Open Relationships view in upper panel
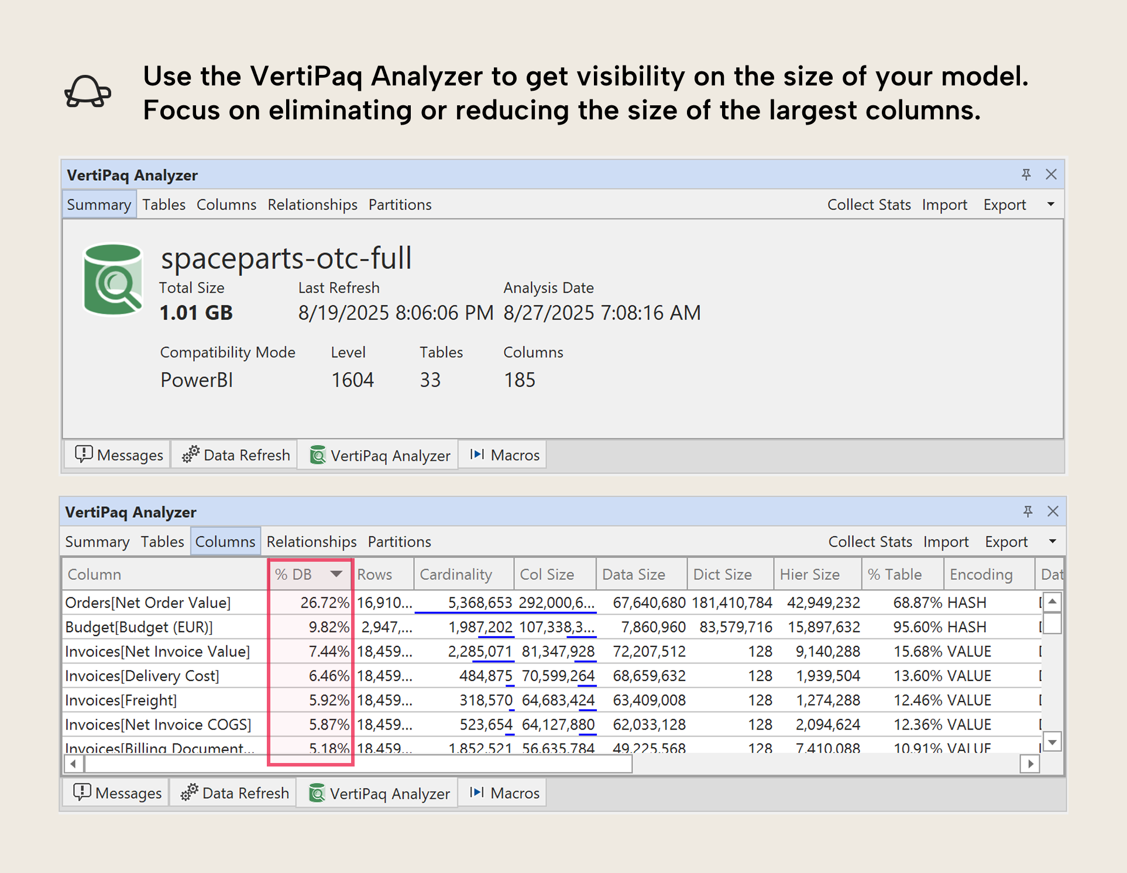The width and height of the screenshot is (1127, 873). pos(312,205)
